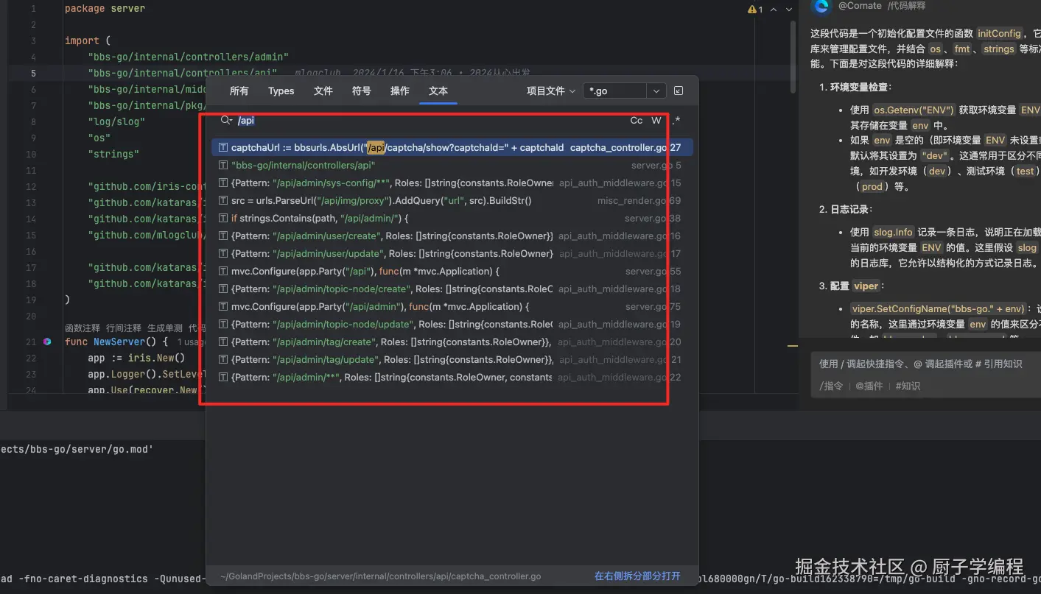
Task: Click the @插件 shortcut in Comate input
Action: click(x=869, y=386)
